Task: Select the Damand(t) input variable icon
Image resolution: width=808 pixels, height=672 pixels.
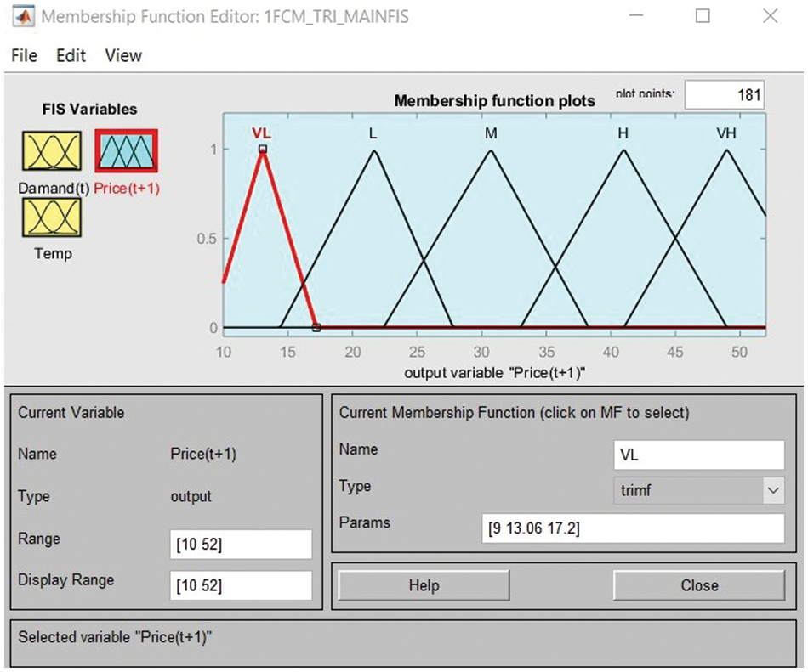Action: click(x=52, y=151)
